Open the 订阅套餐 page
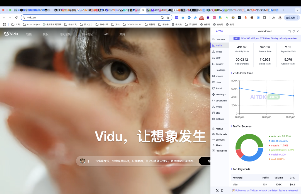Screen dimensions: 301x194 65,34
